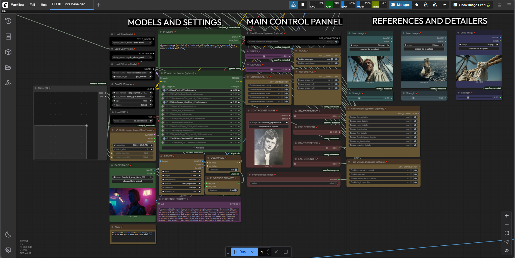Open the model library cube icon
Viewport: 515px width, 258px height.
(8, 52)
